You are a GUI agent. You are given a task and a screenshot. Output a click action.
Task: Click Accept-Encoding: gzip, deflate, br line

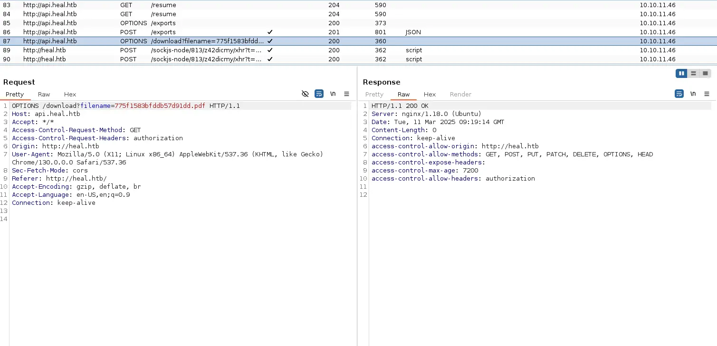click(76, 187)
